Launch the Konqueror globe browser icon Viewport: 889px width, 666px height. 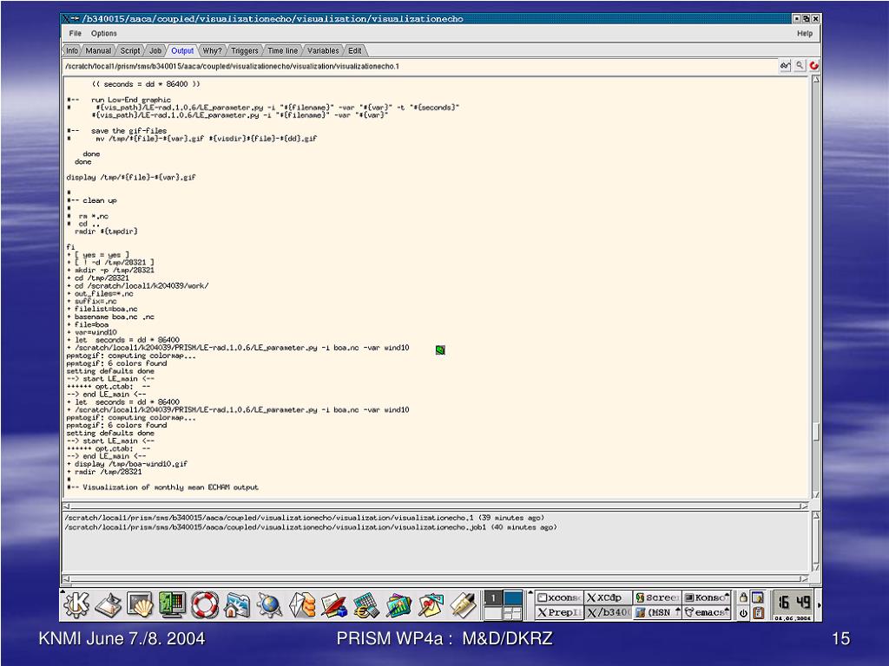[269, 604]
